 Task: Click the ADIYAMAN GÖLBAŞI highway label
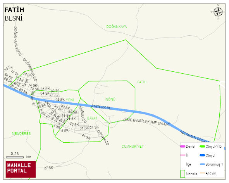pos(195,136)
